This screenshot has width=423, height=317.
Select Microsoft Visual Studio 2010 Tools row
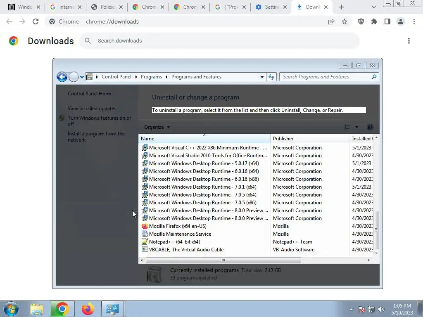[x=255, y=156]
